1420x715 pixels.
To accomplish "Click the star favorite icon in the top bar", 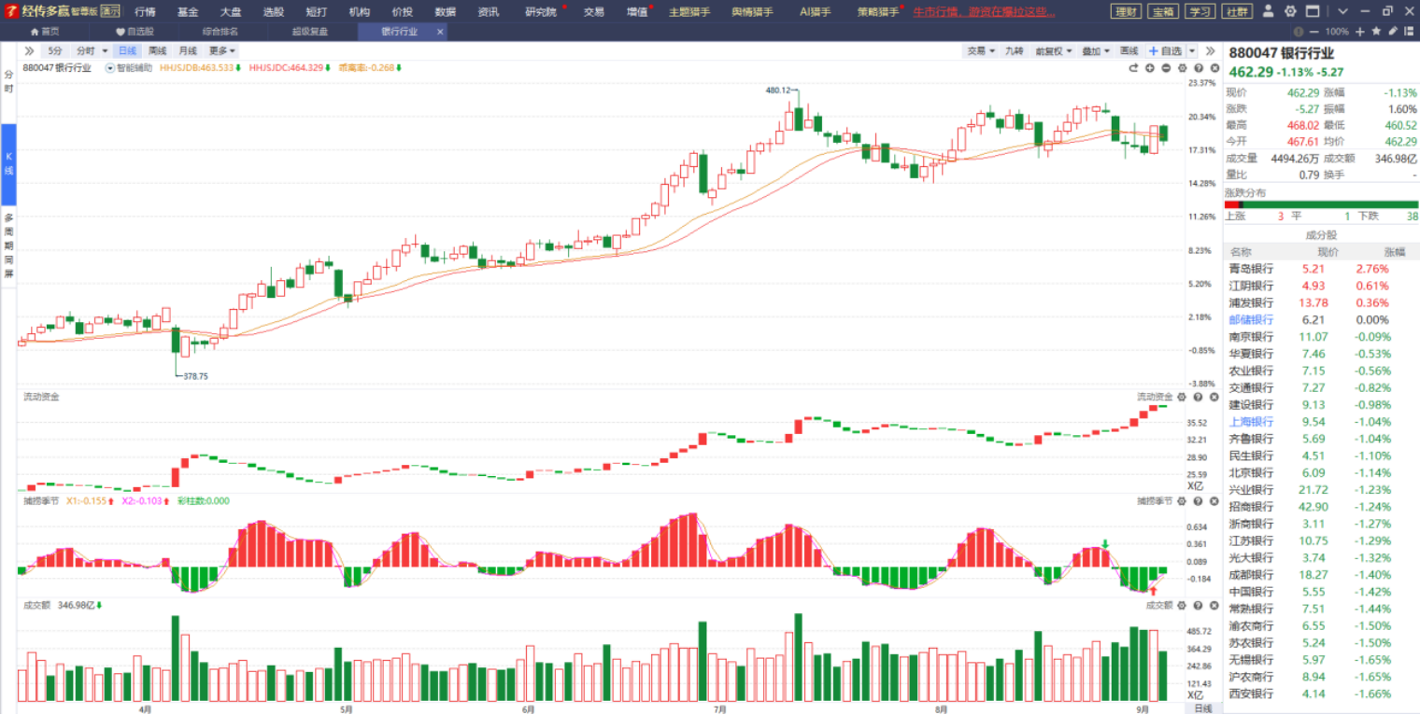I will pos(1376,31).
